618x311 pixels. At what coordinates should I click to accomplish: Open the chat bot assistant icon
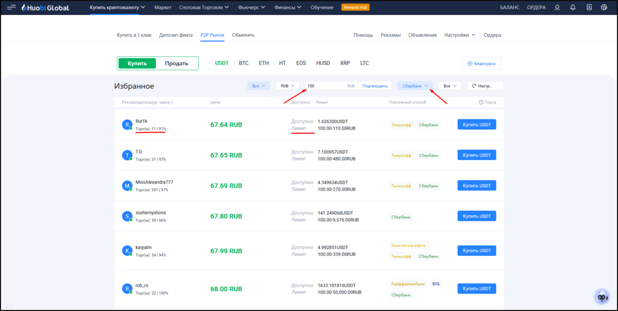point(602,297)
